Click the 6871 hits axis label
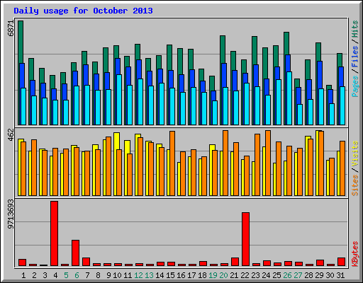The width and height of the screenshot is (363, 283). tap(11, 28)
